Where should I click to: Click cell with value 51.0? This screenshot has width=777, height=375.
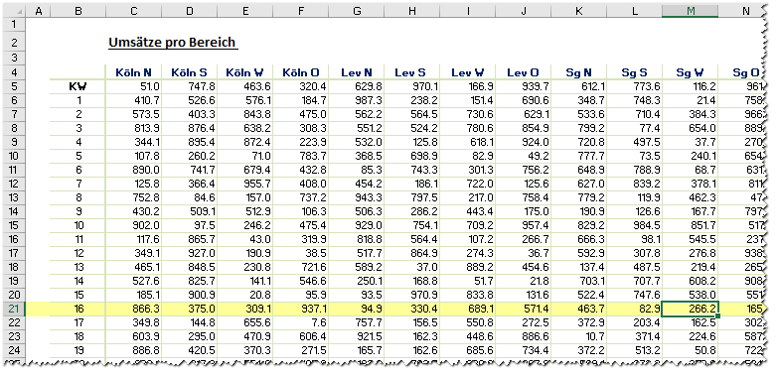click(x=133, y=86)
